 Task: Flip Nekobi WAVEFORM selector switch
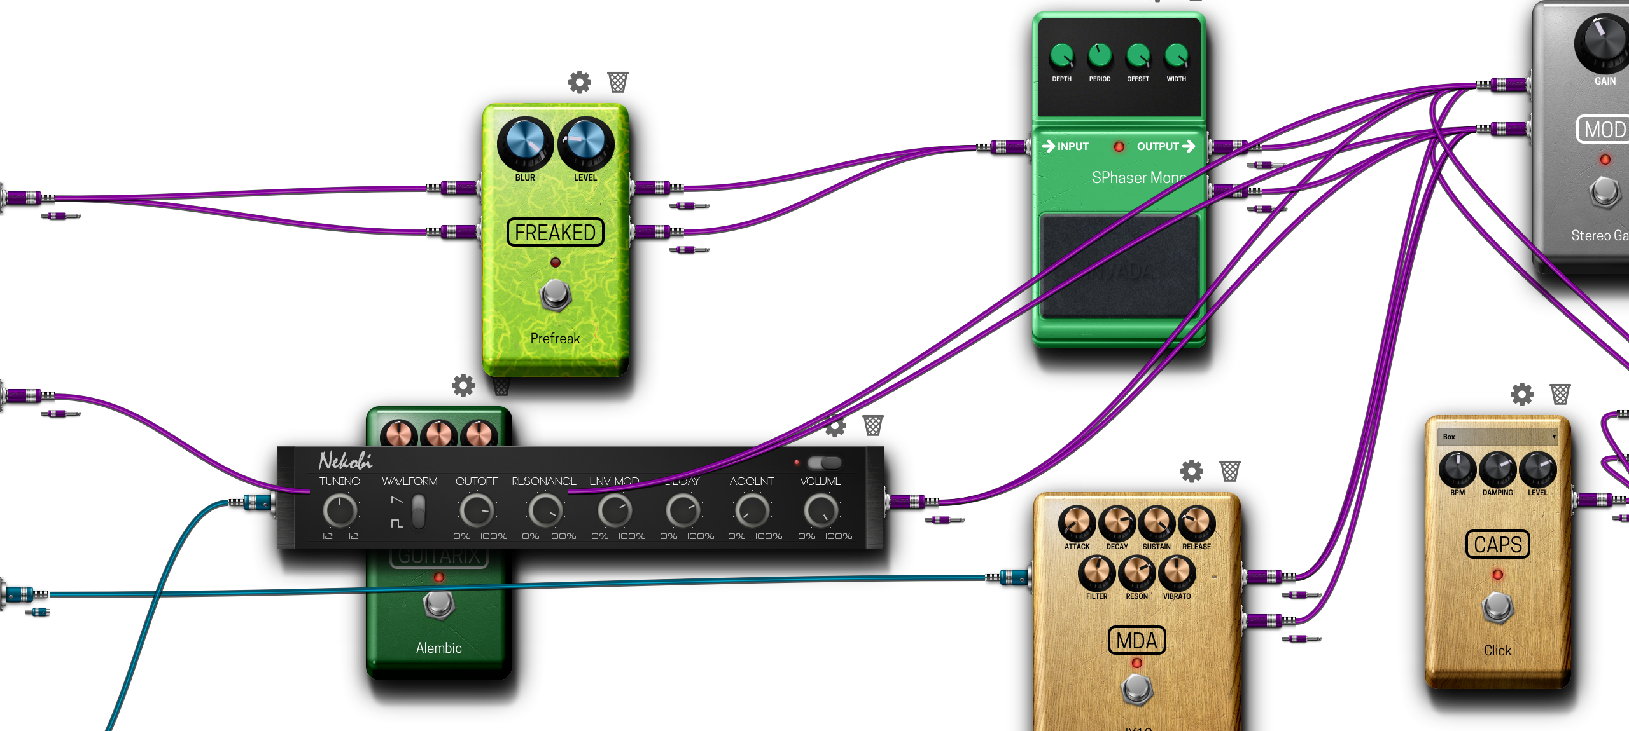(418, 512)
